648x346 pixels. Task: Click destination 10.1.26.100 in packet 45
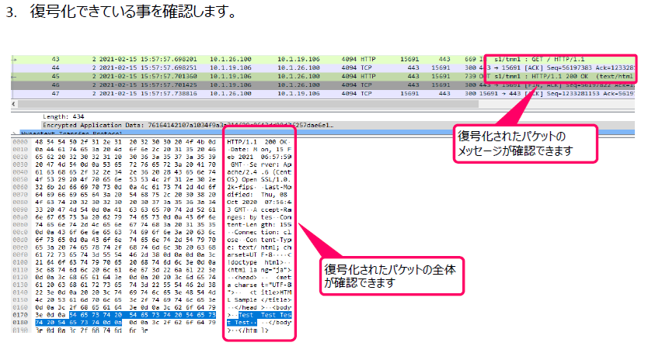(x=298, y=76)
